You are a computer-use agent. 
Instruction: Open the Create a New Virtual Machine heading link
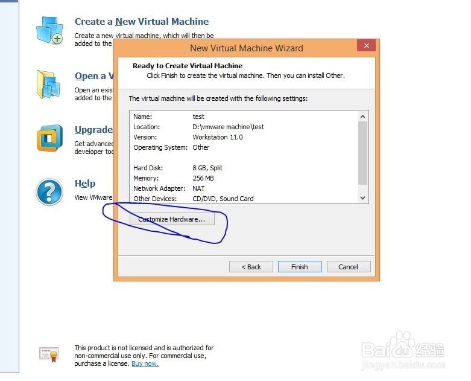[142, 22]
